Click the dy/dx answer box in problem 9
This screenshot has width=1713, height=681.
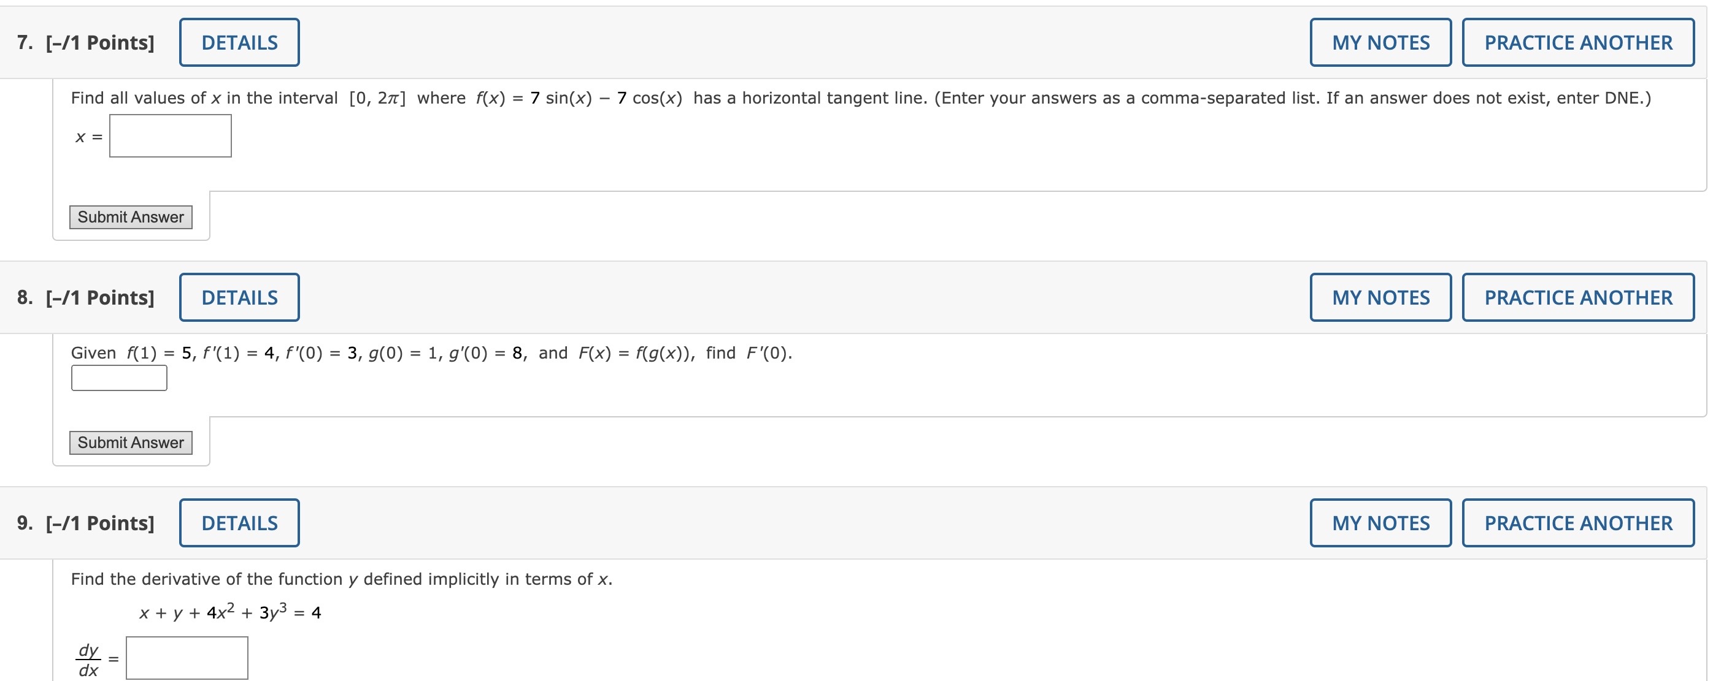pyautogui.click(x=186, y=656)
